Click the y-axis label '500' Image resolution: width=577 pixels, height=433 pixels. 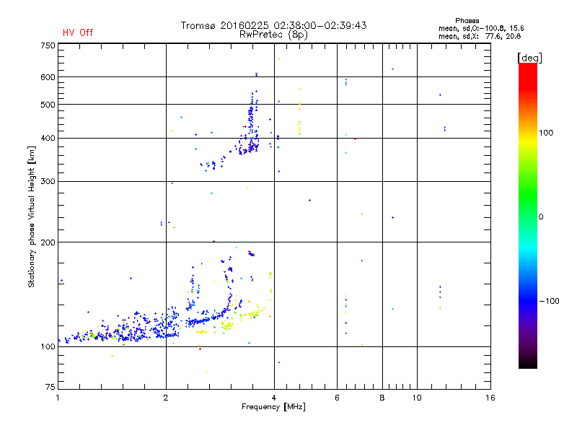tap(48, 105)
